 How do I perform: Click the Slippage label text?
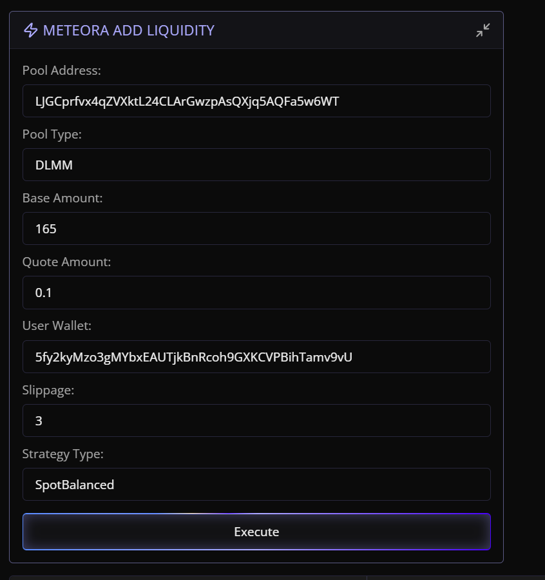(48, 390)
